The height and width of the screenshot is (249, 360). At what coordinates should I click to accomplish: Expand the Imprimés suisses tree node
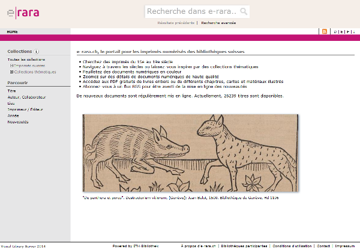click(x=11, y=66)
